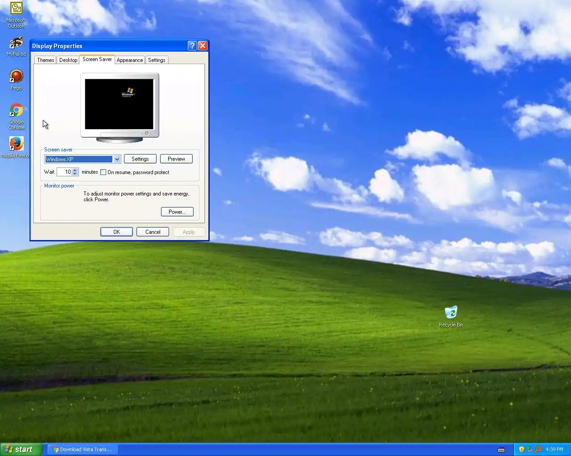The width and height of the screenshot is (571, 456).
Task: Open the Settings tab
Action: [157, 60]
